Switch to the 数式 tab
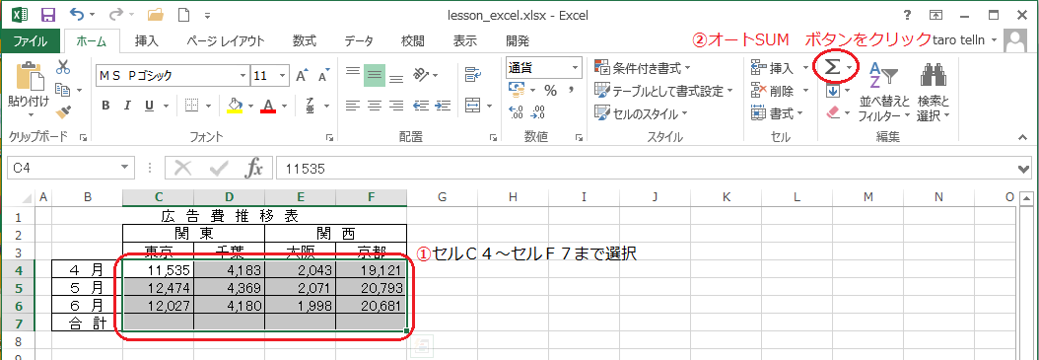1039x360 pixels. pyautogui.click(x=305, y=41)
